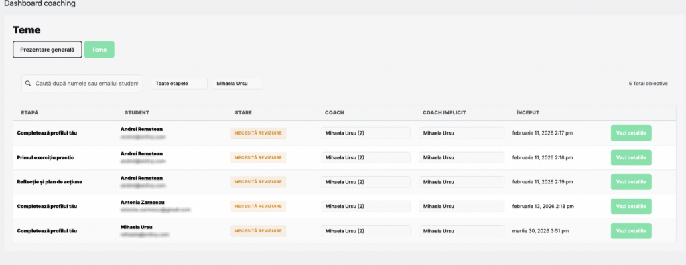This screenshot has height=265, width=686.
Task: Click Vezi detaliile for Antonia Zarnescu
Action: pyautogui.click(x=631, y=206)
